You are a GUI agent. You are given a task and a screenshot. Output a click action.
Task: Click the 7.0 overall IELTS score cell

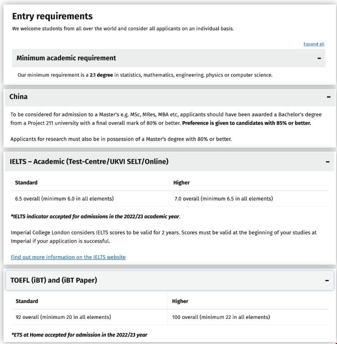coord(223,198)
